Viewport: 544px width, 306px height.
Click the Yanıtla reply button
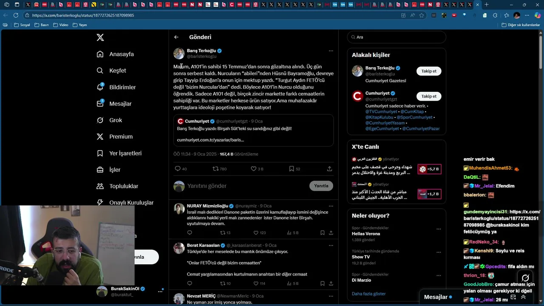pyautogui.click(x=321, y=186)
